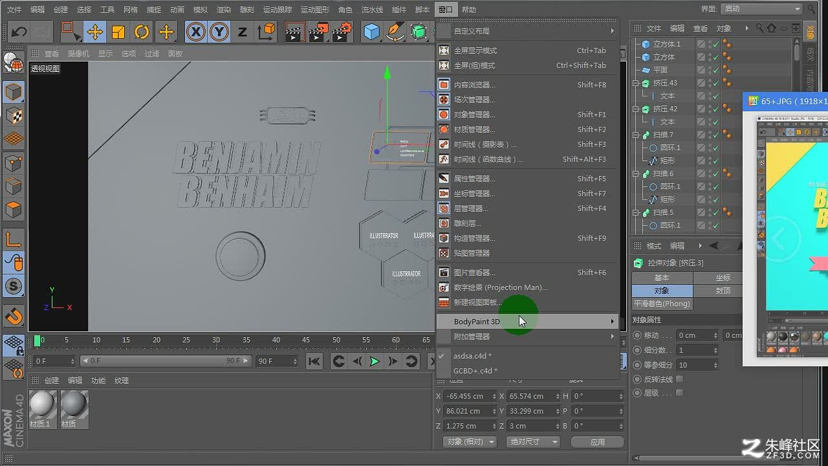Open the 界面 layout dropdown
Screen dimensions: 828x466
tap(761, 9)
